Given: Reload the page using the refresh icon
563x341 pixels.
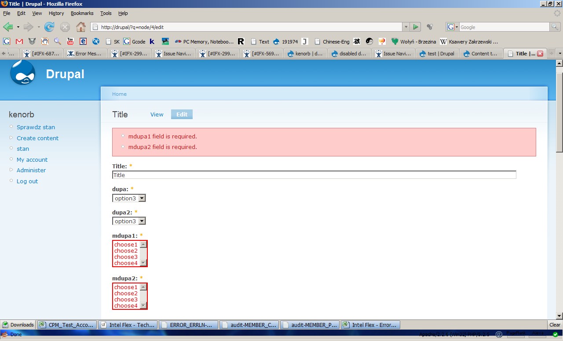Looking at the screenshot, I should [x=48, y=27].
